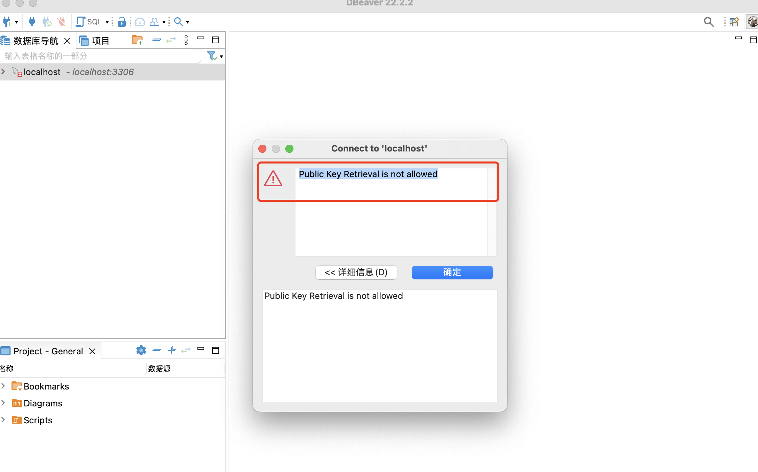The height and width of the screenshot is (472, 758).
Task: Click the search magnifier in top right
Action: [709, 22]
